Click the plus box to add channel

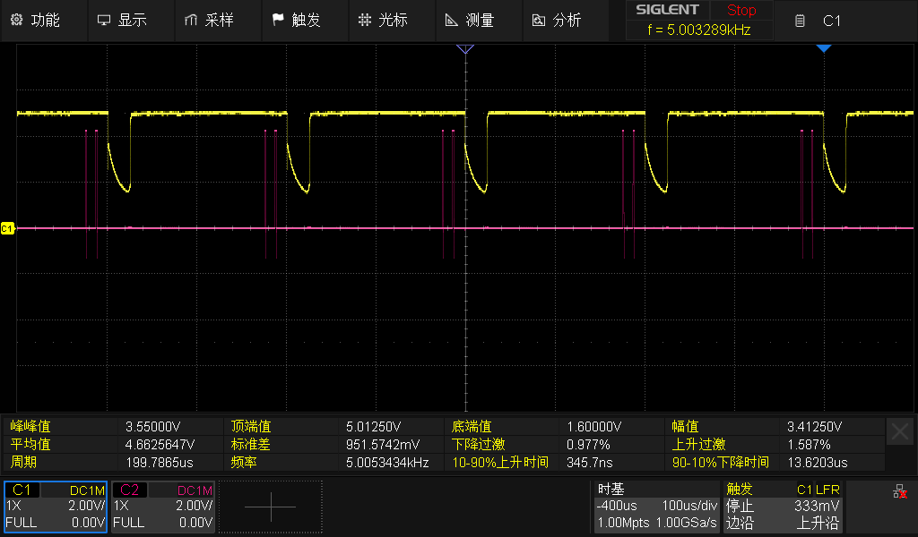coord(270,507)
